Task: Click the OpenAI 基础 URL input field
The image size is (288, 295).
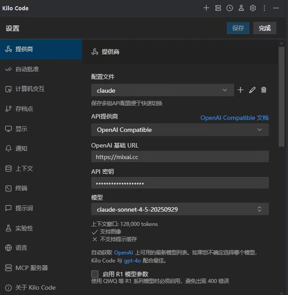Action: point(180,157)
